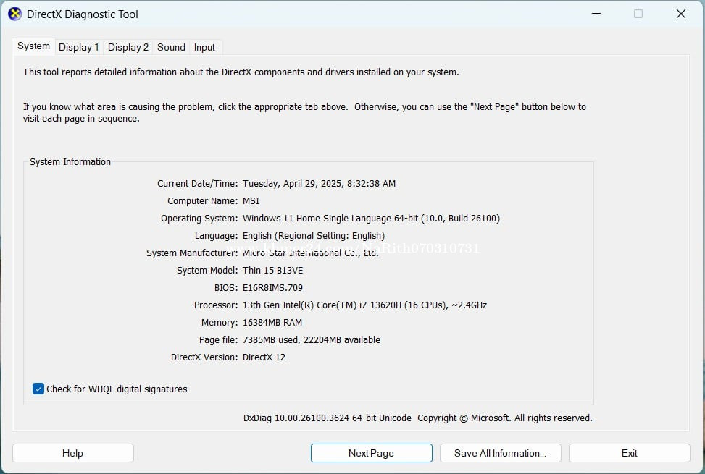Click the System Model value Thin 15 B13VE

(x=273, y=270)
